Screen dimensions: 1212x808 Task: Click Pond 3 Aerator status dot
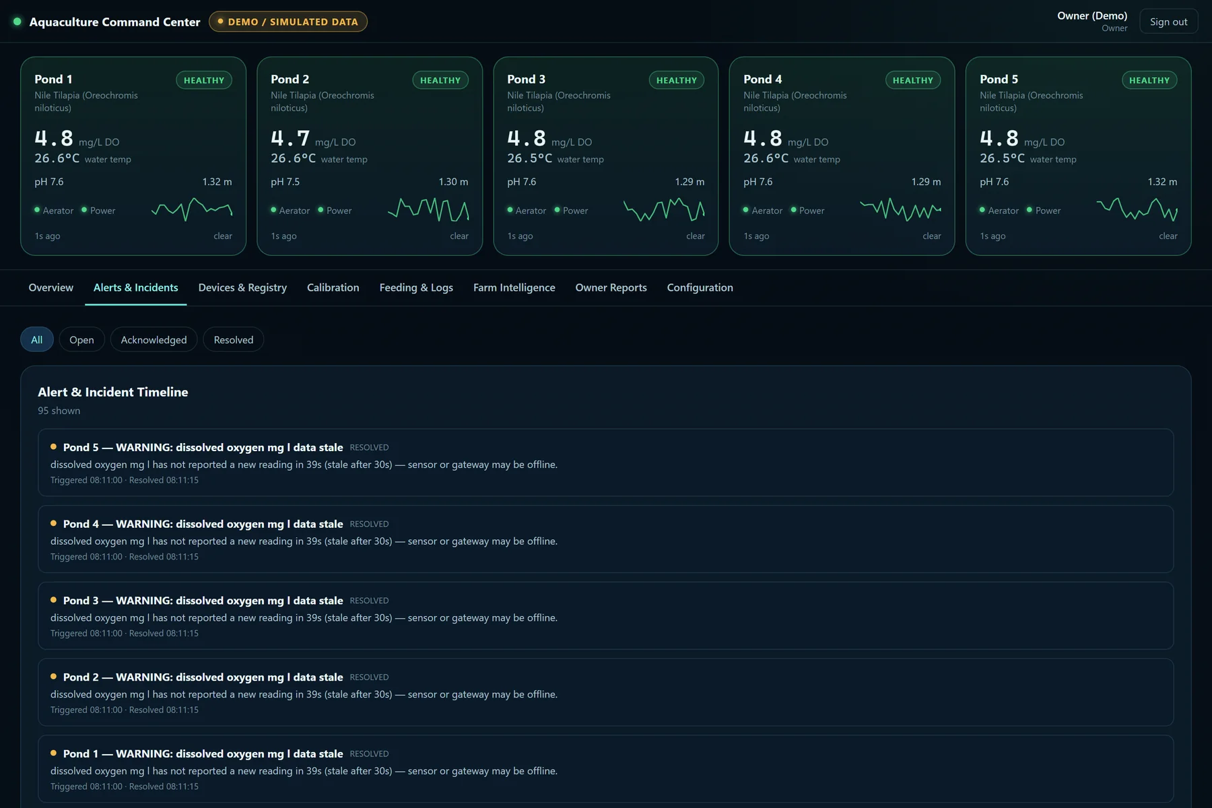[x=510, y=210]
